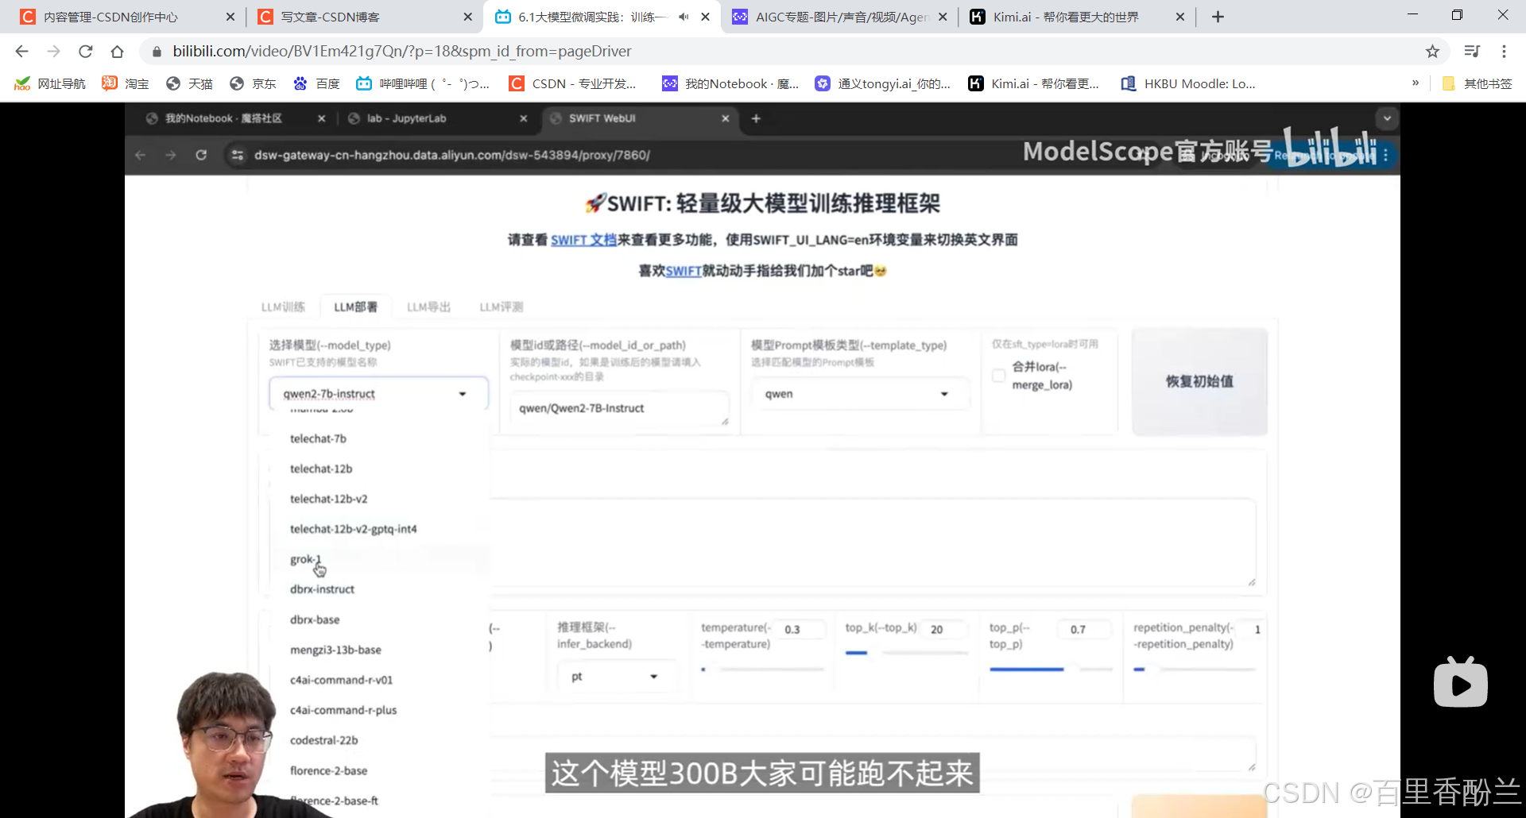
Task: Adjust the top_p slider
Action: click(x=1051, y=669)
